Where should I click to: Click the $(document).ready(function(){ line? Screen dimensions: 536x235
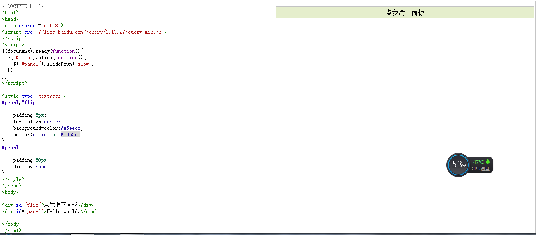click(42, 51)
